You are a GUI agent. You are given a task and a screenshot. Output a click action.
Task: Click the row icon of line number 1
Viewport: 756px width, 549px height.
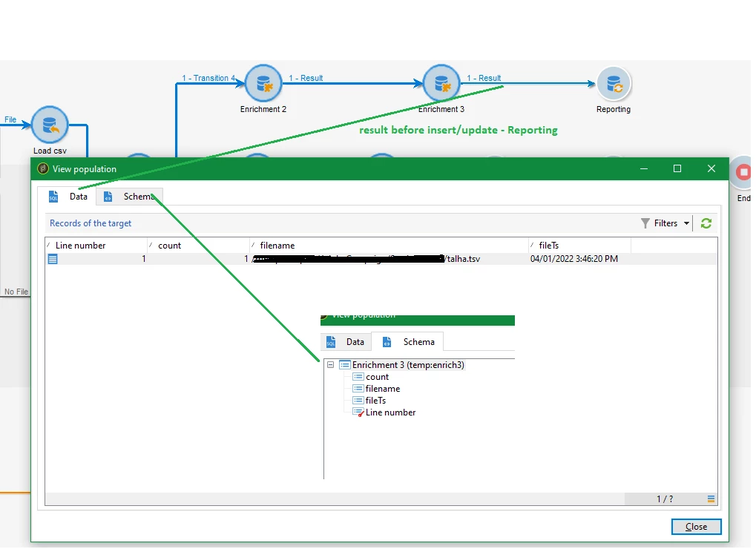(53, 260)
